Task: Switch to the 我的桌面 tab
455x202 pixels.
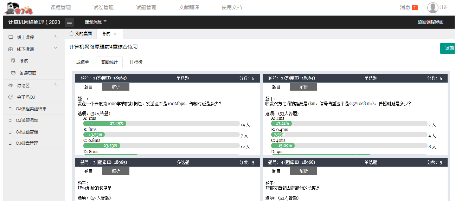Action: [81, 34]
